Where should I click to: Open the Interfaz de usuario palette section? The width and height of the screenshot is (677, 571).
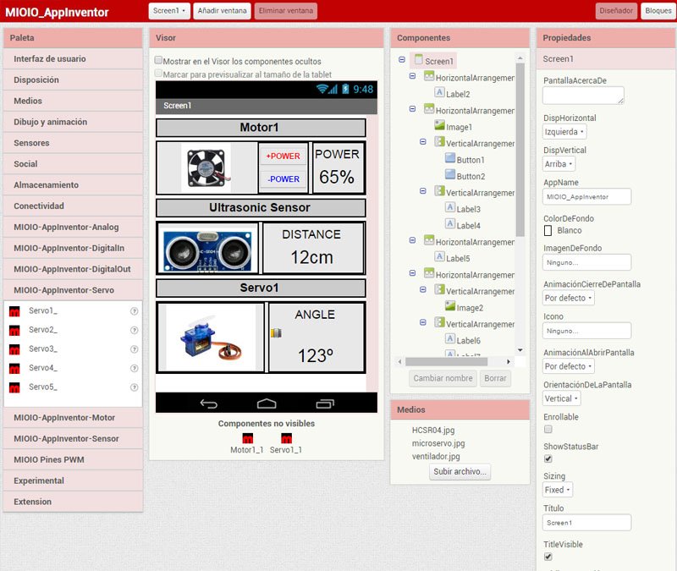point(73,58)
